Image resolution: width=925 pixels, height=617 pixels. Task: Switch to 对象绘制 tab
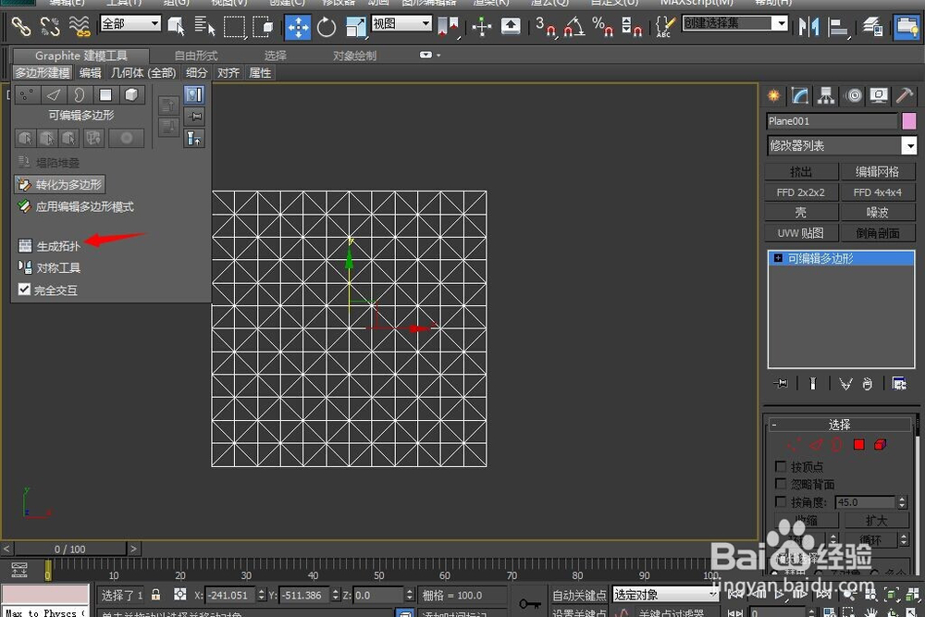(x=354, y=56)
